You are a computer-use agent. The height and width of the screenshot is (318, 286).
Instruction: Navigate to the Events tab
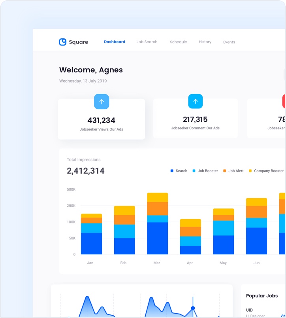229,42
